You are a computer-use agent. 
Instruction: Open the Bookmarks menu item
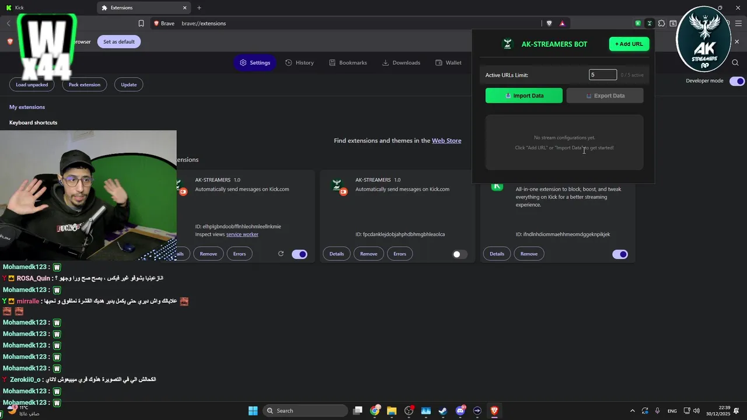point(348,62)
